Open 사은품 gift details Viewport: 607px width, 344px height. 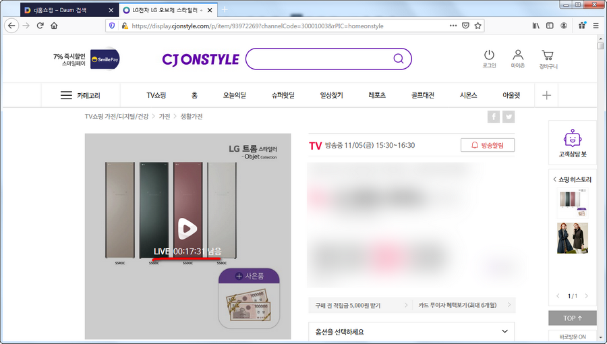249,298
